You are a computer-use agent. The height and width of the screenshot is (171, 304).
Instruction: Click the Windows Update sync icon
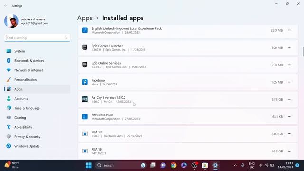click(x=9, y=146)
